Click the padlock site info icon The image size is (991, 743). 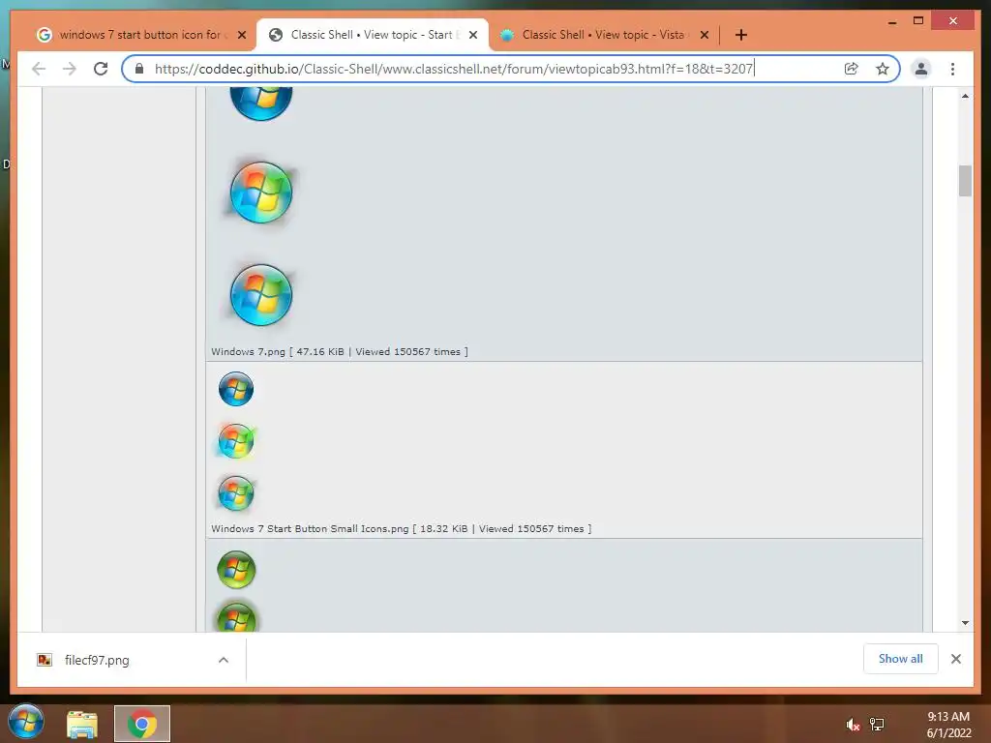139,69
